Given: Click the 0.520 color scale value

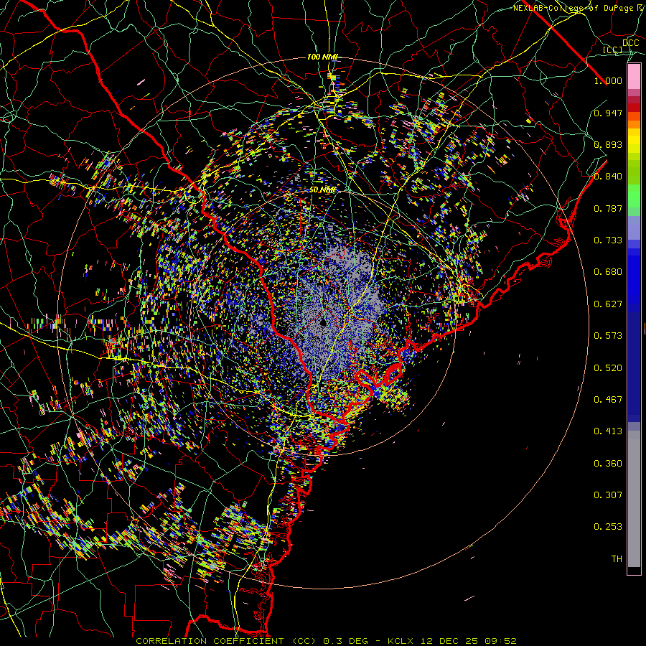Looking at the screenshot, I should tap(608, 368).
